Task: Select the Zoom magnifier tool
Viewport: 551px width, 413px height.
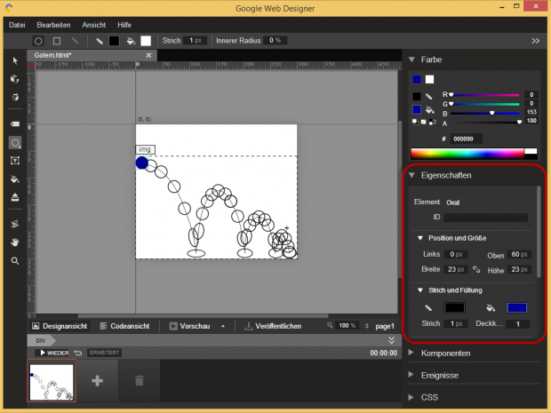Action: point(15,261)
